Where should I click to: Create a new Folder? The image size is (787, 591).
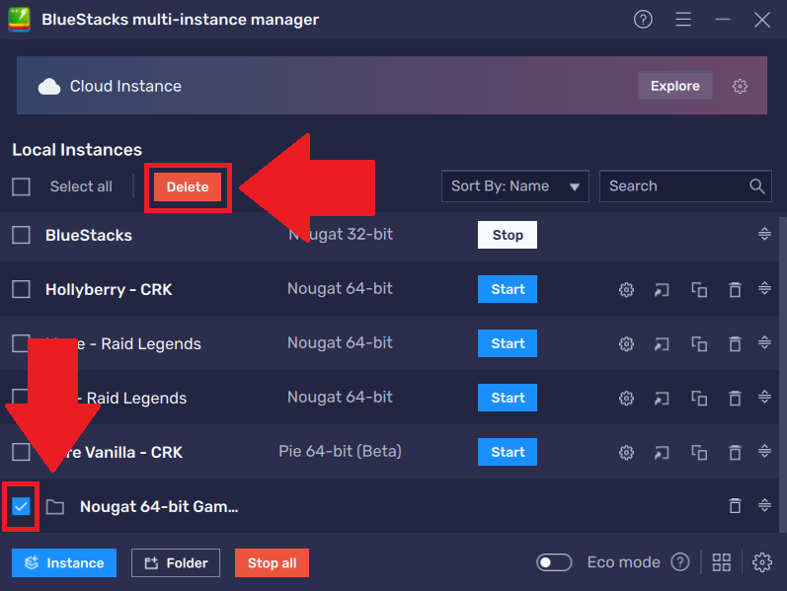click(176, 562)
